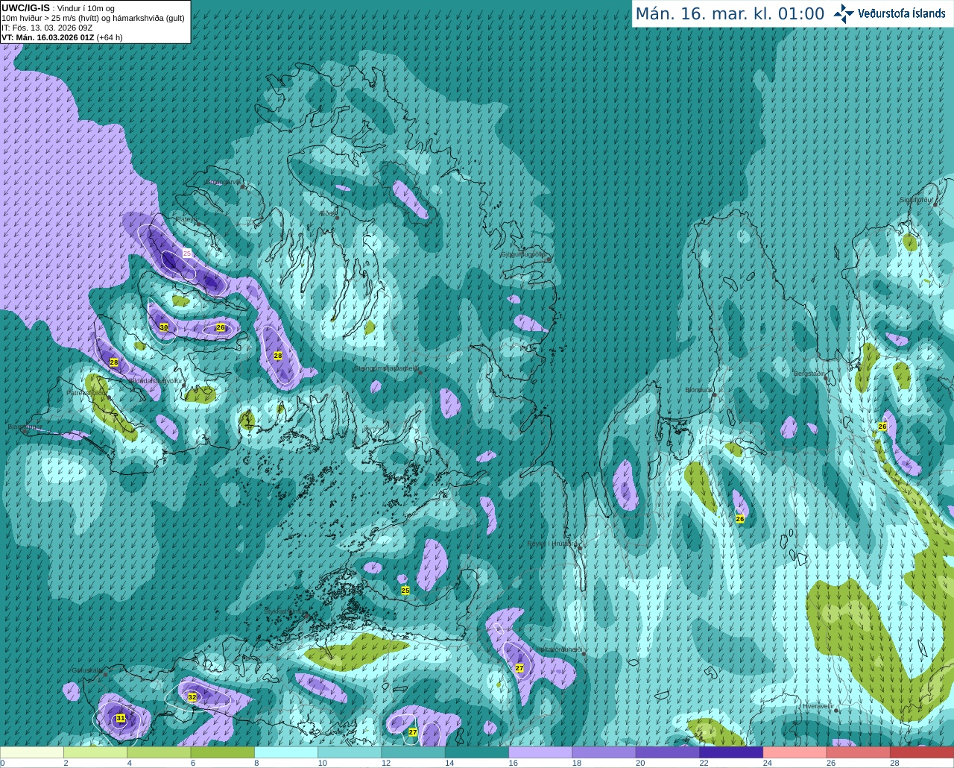Click the Bjargtangar station label
This screenshot has height=768, width=954.
click(25, 427)
